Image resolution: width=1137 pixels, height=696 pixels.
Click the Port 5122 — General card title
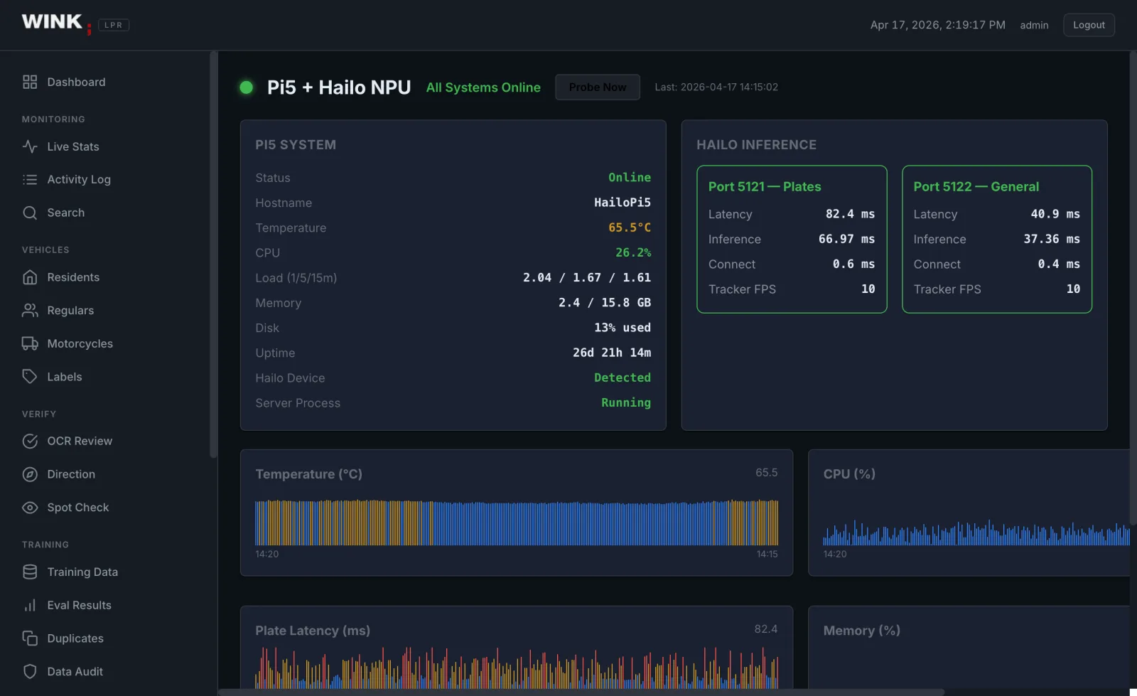[x=976, y=186]
